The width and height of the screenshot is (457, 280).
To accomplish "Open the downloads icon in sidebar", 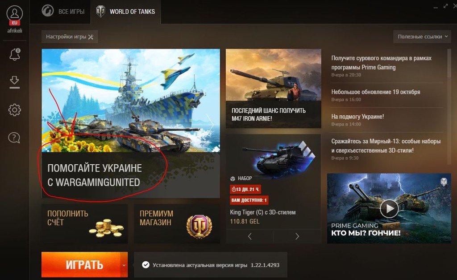I will tap(15, 82).
